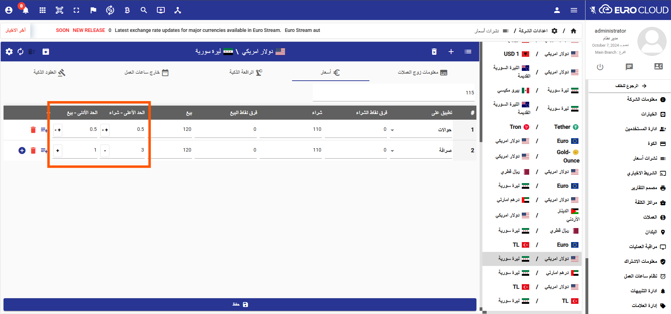Click the Bitcoin icon in top toolbar

tap(127, 10)
